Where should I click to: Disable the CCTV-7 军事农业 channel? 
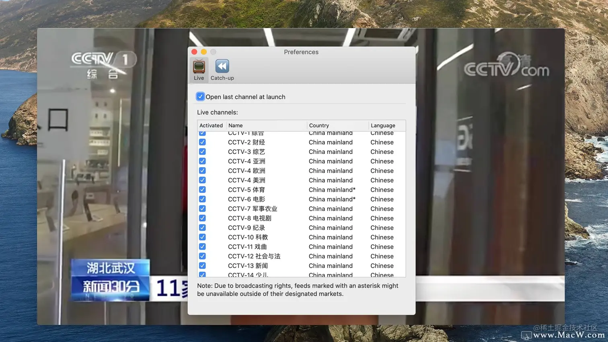[202, 209]
